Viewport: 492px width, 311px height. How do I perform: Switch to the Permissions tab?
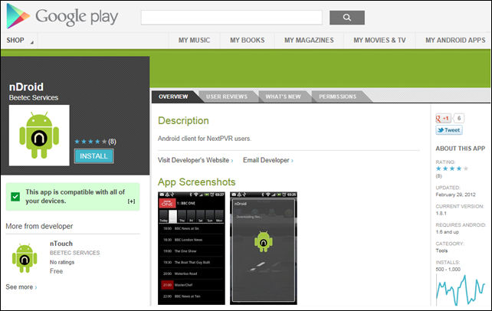pos(338,97)
